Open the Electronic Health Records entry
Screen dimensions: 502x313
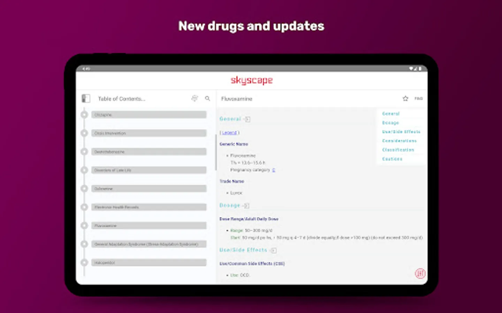point(149,207)
